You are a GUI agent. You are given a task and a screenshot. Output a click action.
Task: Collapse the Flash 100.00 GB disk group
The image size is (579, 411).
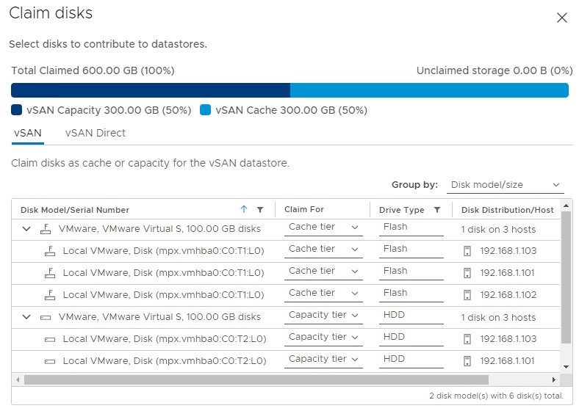26,229
